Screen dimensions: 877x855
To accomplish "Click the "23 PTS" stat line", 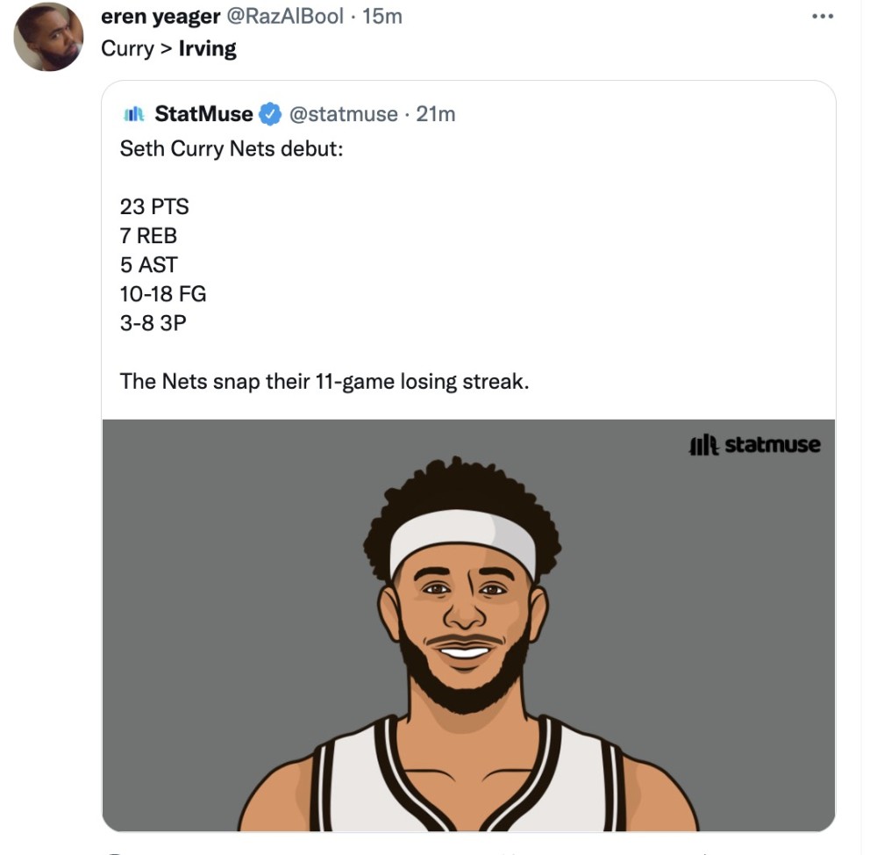I will click(154, 207).
